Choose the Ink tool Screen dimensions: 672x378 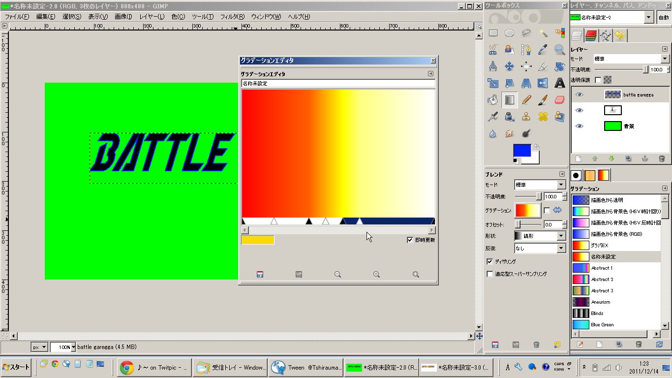click(510, 117)
